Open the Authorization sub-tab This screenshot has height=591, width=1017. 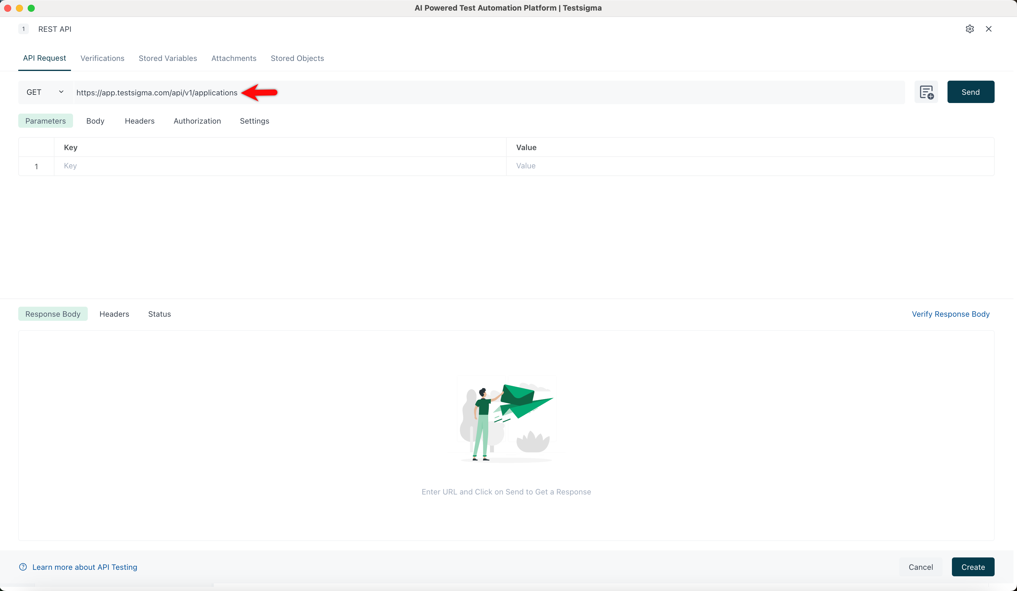197,121
